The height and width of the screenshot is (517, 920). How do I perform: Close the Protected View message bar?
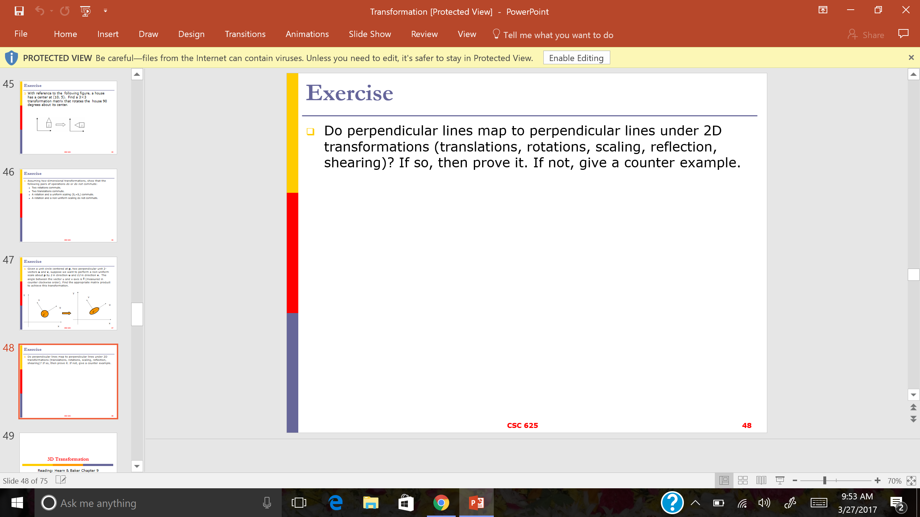pos(911,57)
